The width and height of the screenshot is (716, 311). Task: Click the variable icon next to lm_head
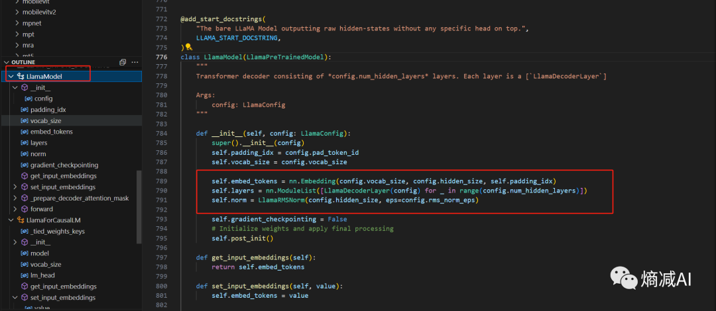tap(25, 275)
